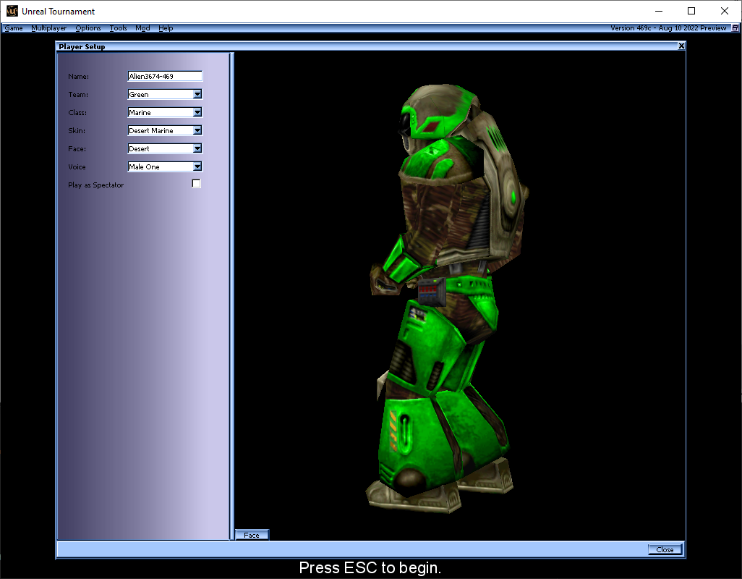Click the 'Play as Spectator' label
Viewport: 742px width, 579px height.
(x=96, y=185)
